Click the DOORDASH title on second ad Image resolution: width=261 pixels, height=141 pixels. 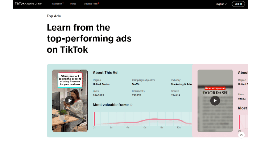coord(215,93)
